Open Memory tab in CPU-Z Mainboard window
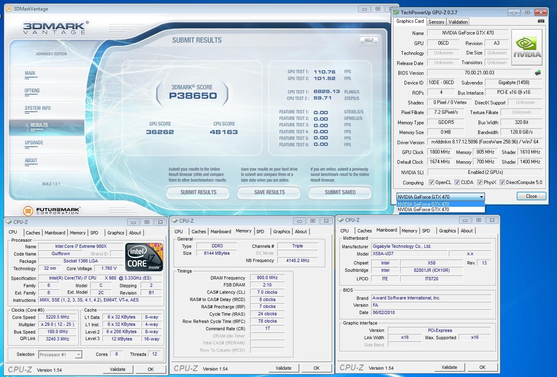Viewport: 557px width, 377px height. point(409,231)
